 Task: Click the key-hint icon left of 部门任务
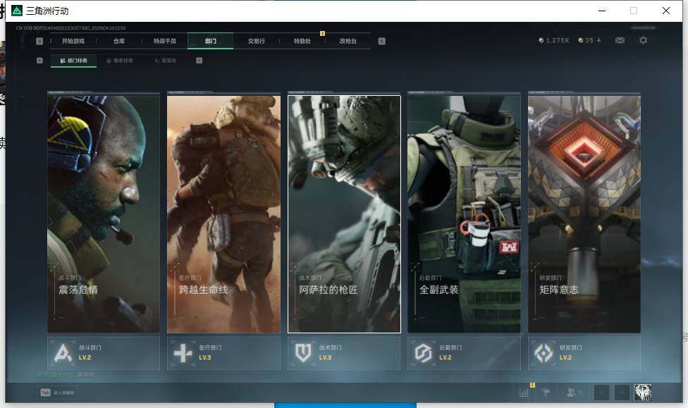pyautogui.click(x=39, y=61)
